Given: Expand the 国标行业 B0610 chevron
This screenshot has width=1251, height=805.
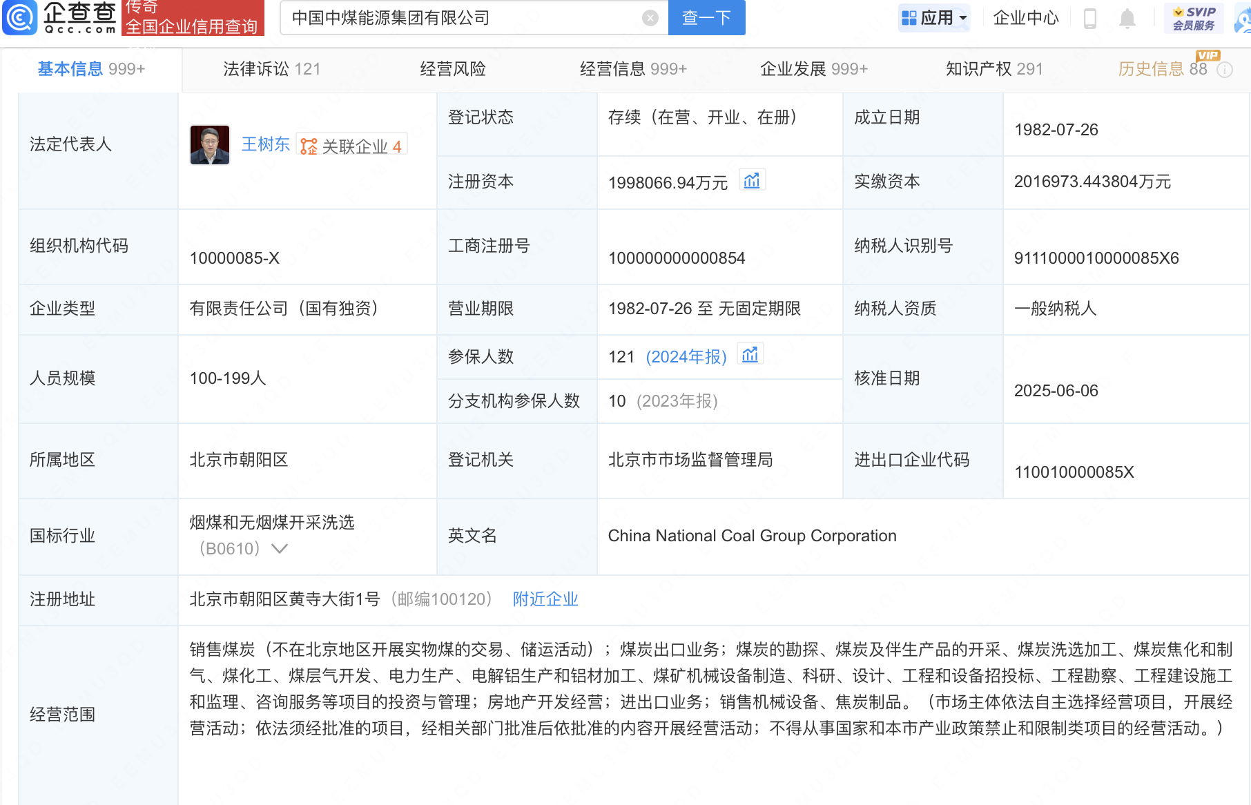Looking at the screenshot, I should [280, 549].
